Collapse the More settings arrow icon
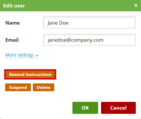The height and width of the screenshot is (119, 141). pyautogui.click(x=37, y=55)
